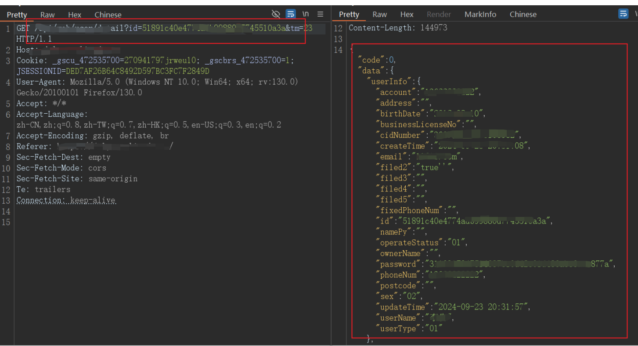Click the "email" JSON field
Viewport: 638px width, 346px height.
pyautogui.click(x=419, y=157)
